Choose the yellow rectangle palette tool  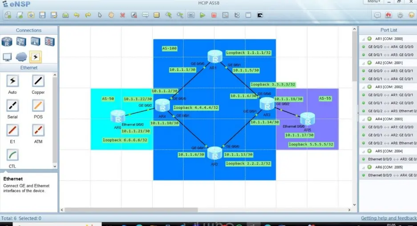(157, 15)
